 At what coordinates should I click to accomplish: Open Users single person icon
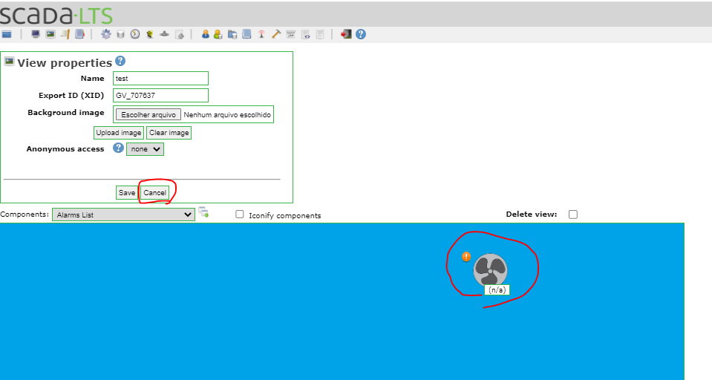point(205,34)
